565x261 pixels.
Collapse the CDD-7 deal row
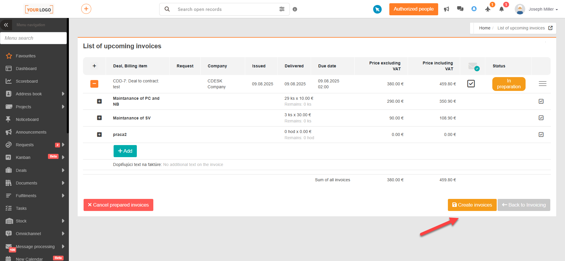pos(94,84)
